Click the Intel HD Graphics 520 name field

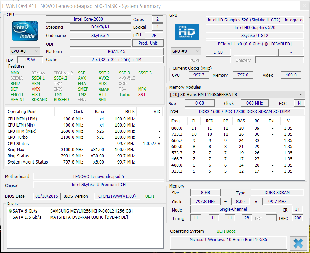[255, 28]
